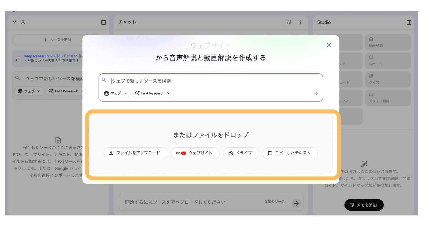Expand Fast Research dropdown in dialog
This screenshot has width=429, height=229.
tap(153, 93)
